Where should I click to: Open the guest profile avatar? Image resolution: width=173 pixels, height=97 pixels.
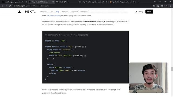162,6
